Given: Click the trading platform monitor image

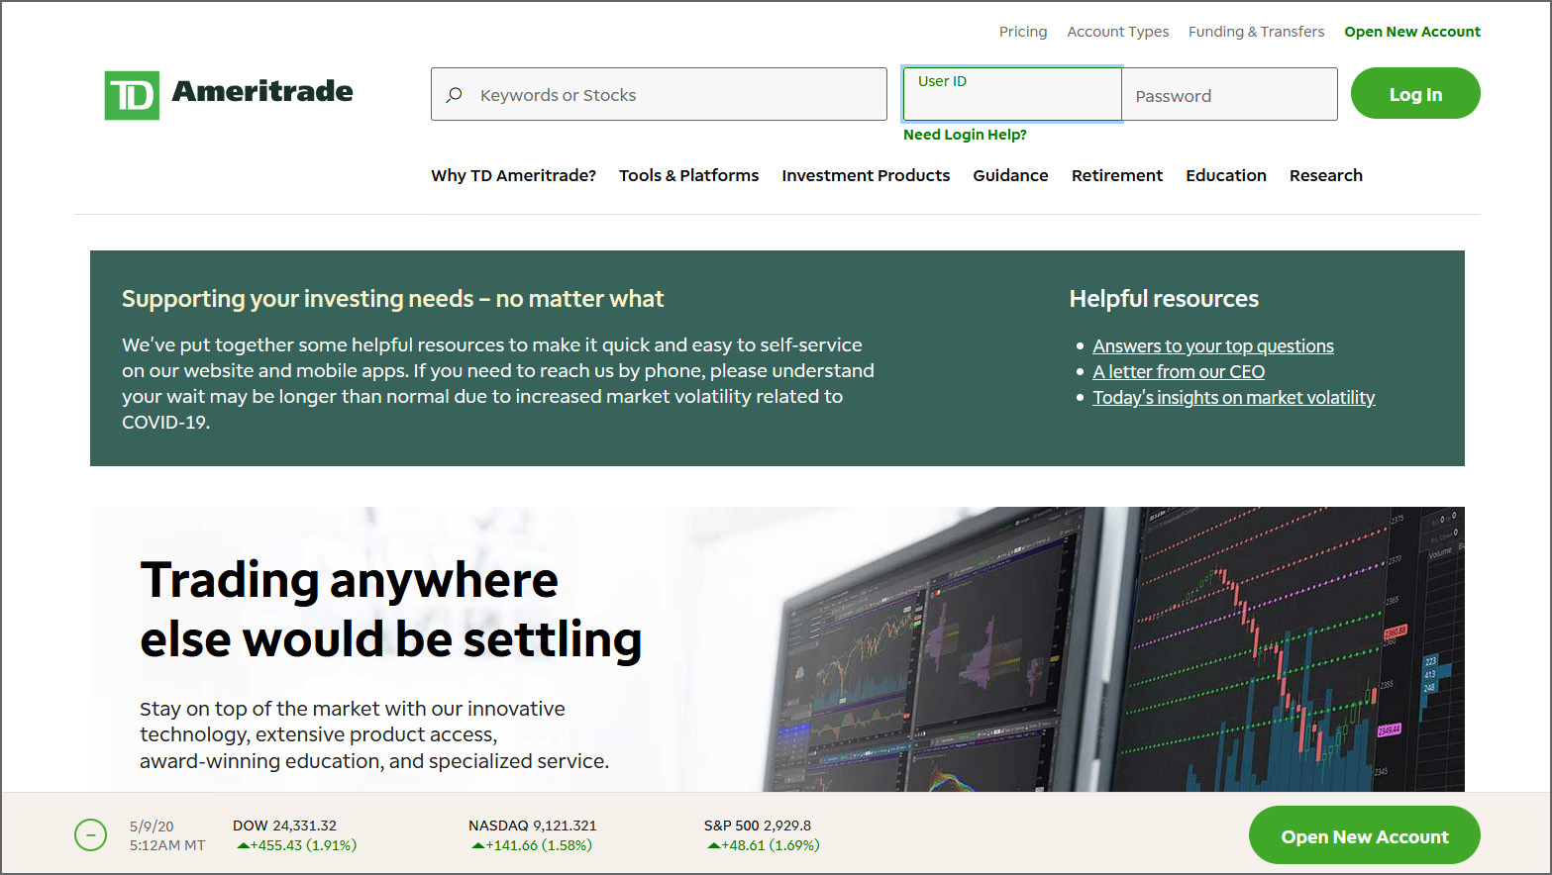Looking at the screenshot, I should (1114, 649).
